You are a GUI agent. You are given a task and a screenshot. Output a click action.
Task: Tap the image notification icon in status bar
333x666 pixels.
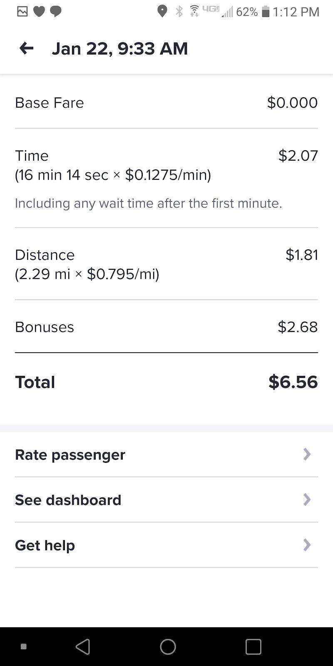pyautogui.click(x=22, y=12)
